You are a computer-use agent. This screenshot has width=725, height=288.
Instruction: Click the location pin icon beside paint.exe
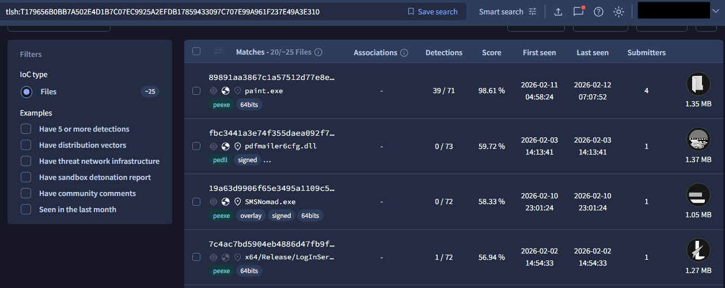click(237, 91)
